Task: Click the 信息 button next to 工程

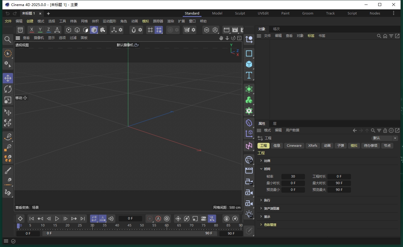Action: (277, 146)
